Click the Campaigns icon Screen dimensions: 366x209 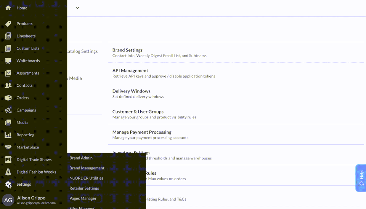tap(8, 110)
